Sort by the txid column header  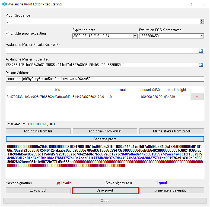pyautogui.click(x=57, y=90)
